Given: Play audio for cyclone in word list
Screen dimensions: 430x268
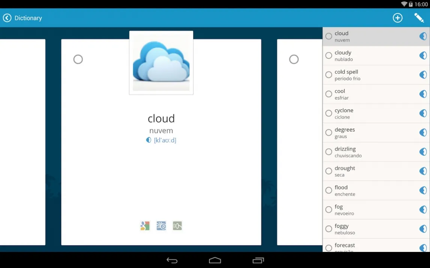Looking at the screenshot, I should click(x=423, y=113).
